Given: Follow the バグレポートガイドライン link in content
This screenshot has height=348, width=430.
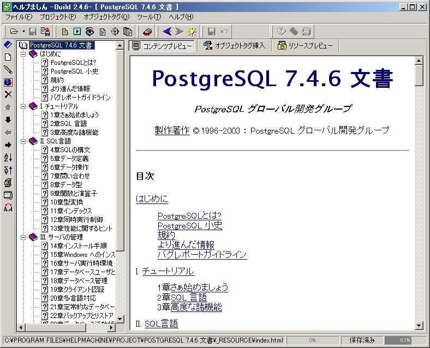Looking at the screenshot, I should click(x=202, y=255).
